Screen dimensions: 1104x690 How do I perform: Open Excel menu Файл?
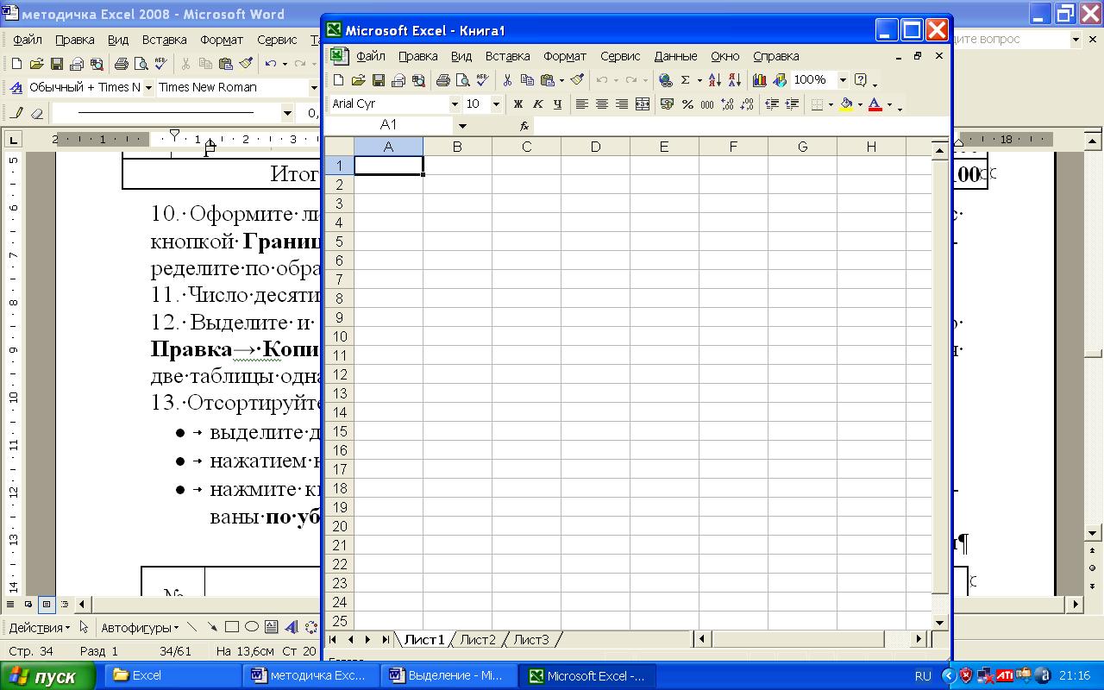tap(371, 56)
